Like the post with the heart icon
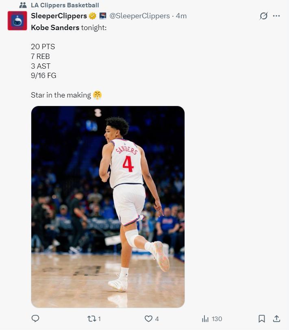The width and height of the screenshot is (289, 330). [x=149, y=319]
